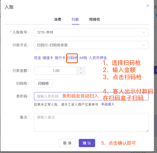Viewport: 157px width, 153px height.
Task: Pick 人民币押金 quick payment method
Action: tap(98, 58)
